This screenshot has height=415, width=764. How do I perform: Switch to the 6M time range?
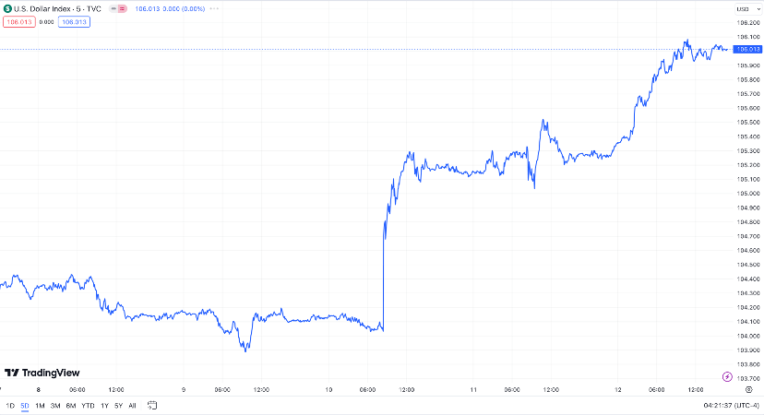[x=70, y=405]
